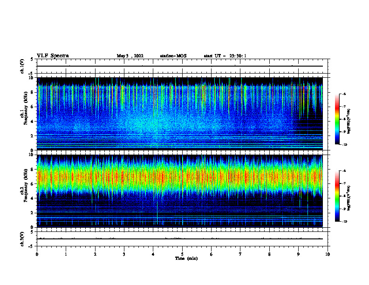Viewport: 369px width, 285px height.
Task: Click the ch.2 "Frequency (kHz)" axis label
Action: click(26, 185)
